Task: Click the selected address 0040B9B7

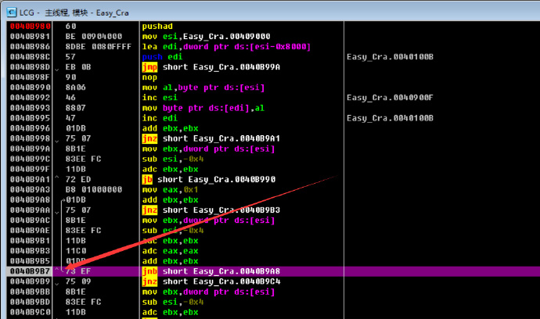Action: pyautogui.click(x=31, y=271)
